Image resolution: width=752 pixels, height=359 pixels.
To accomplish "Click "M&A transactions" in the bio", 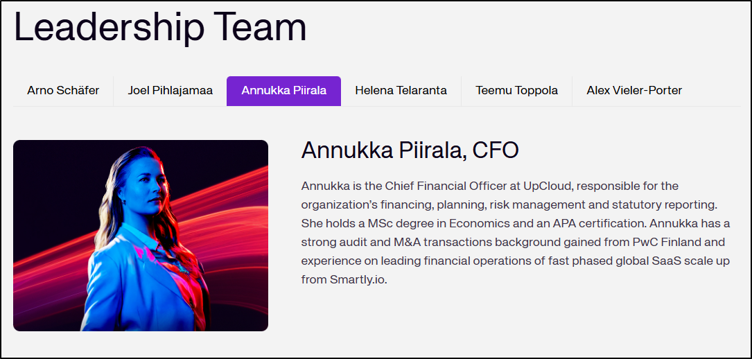I will point(422,243).
